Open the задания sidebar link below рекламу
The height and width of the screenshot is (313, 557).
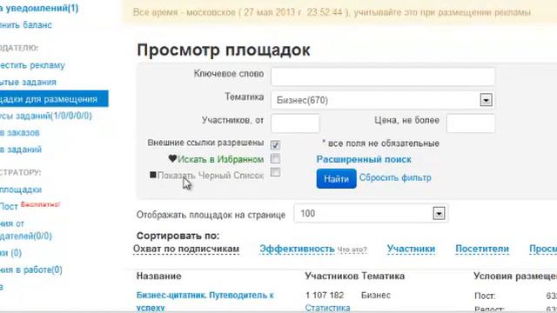click(x=28, y=82)
